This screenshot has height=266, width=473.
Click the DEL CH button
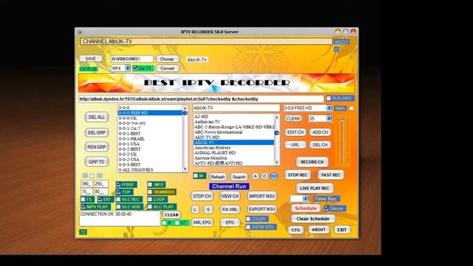pyautogui.click(x=320, y=145)
